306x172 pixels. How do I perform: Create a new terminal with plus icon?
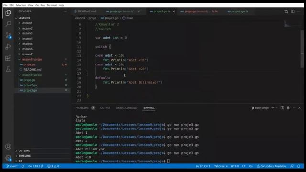pos(273,108)
